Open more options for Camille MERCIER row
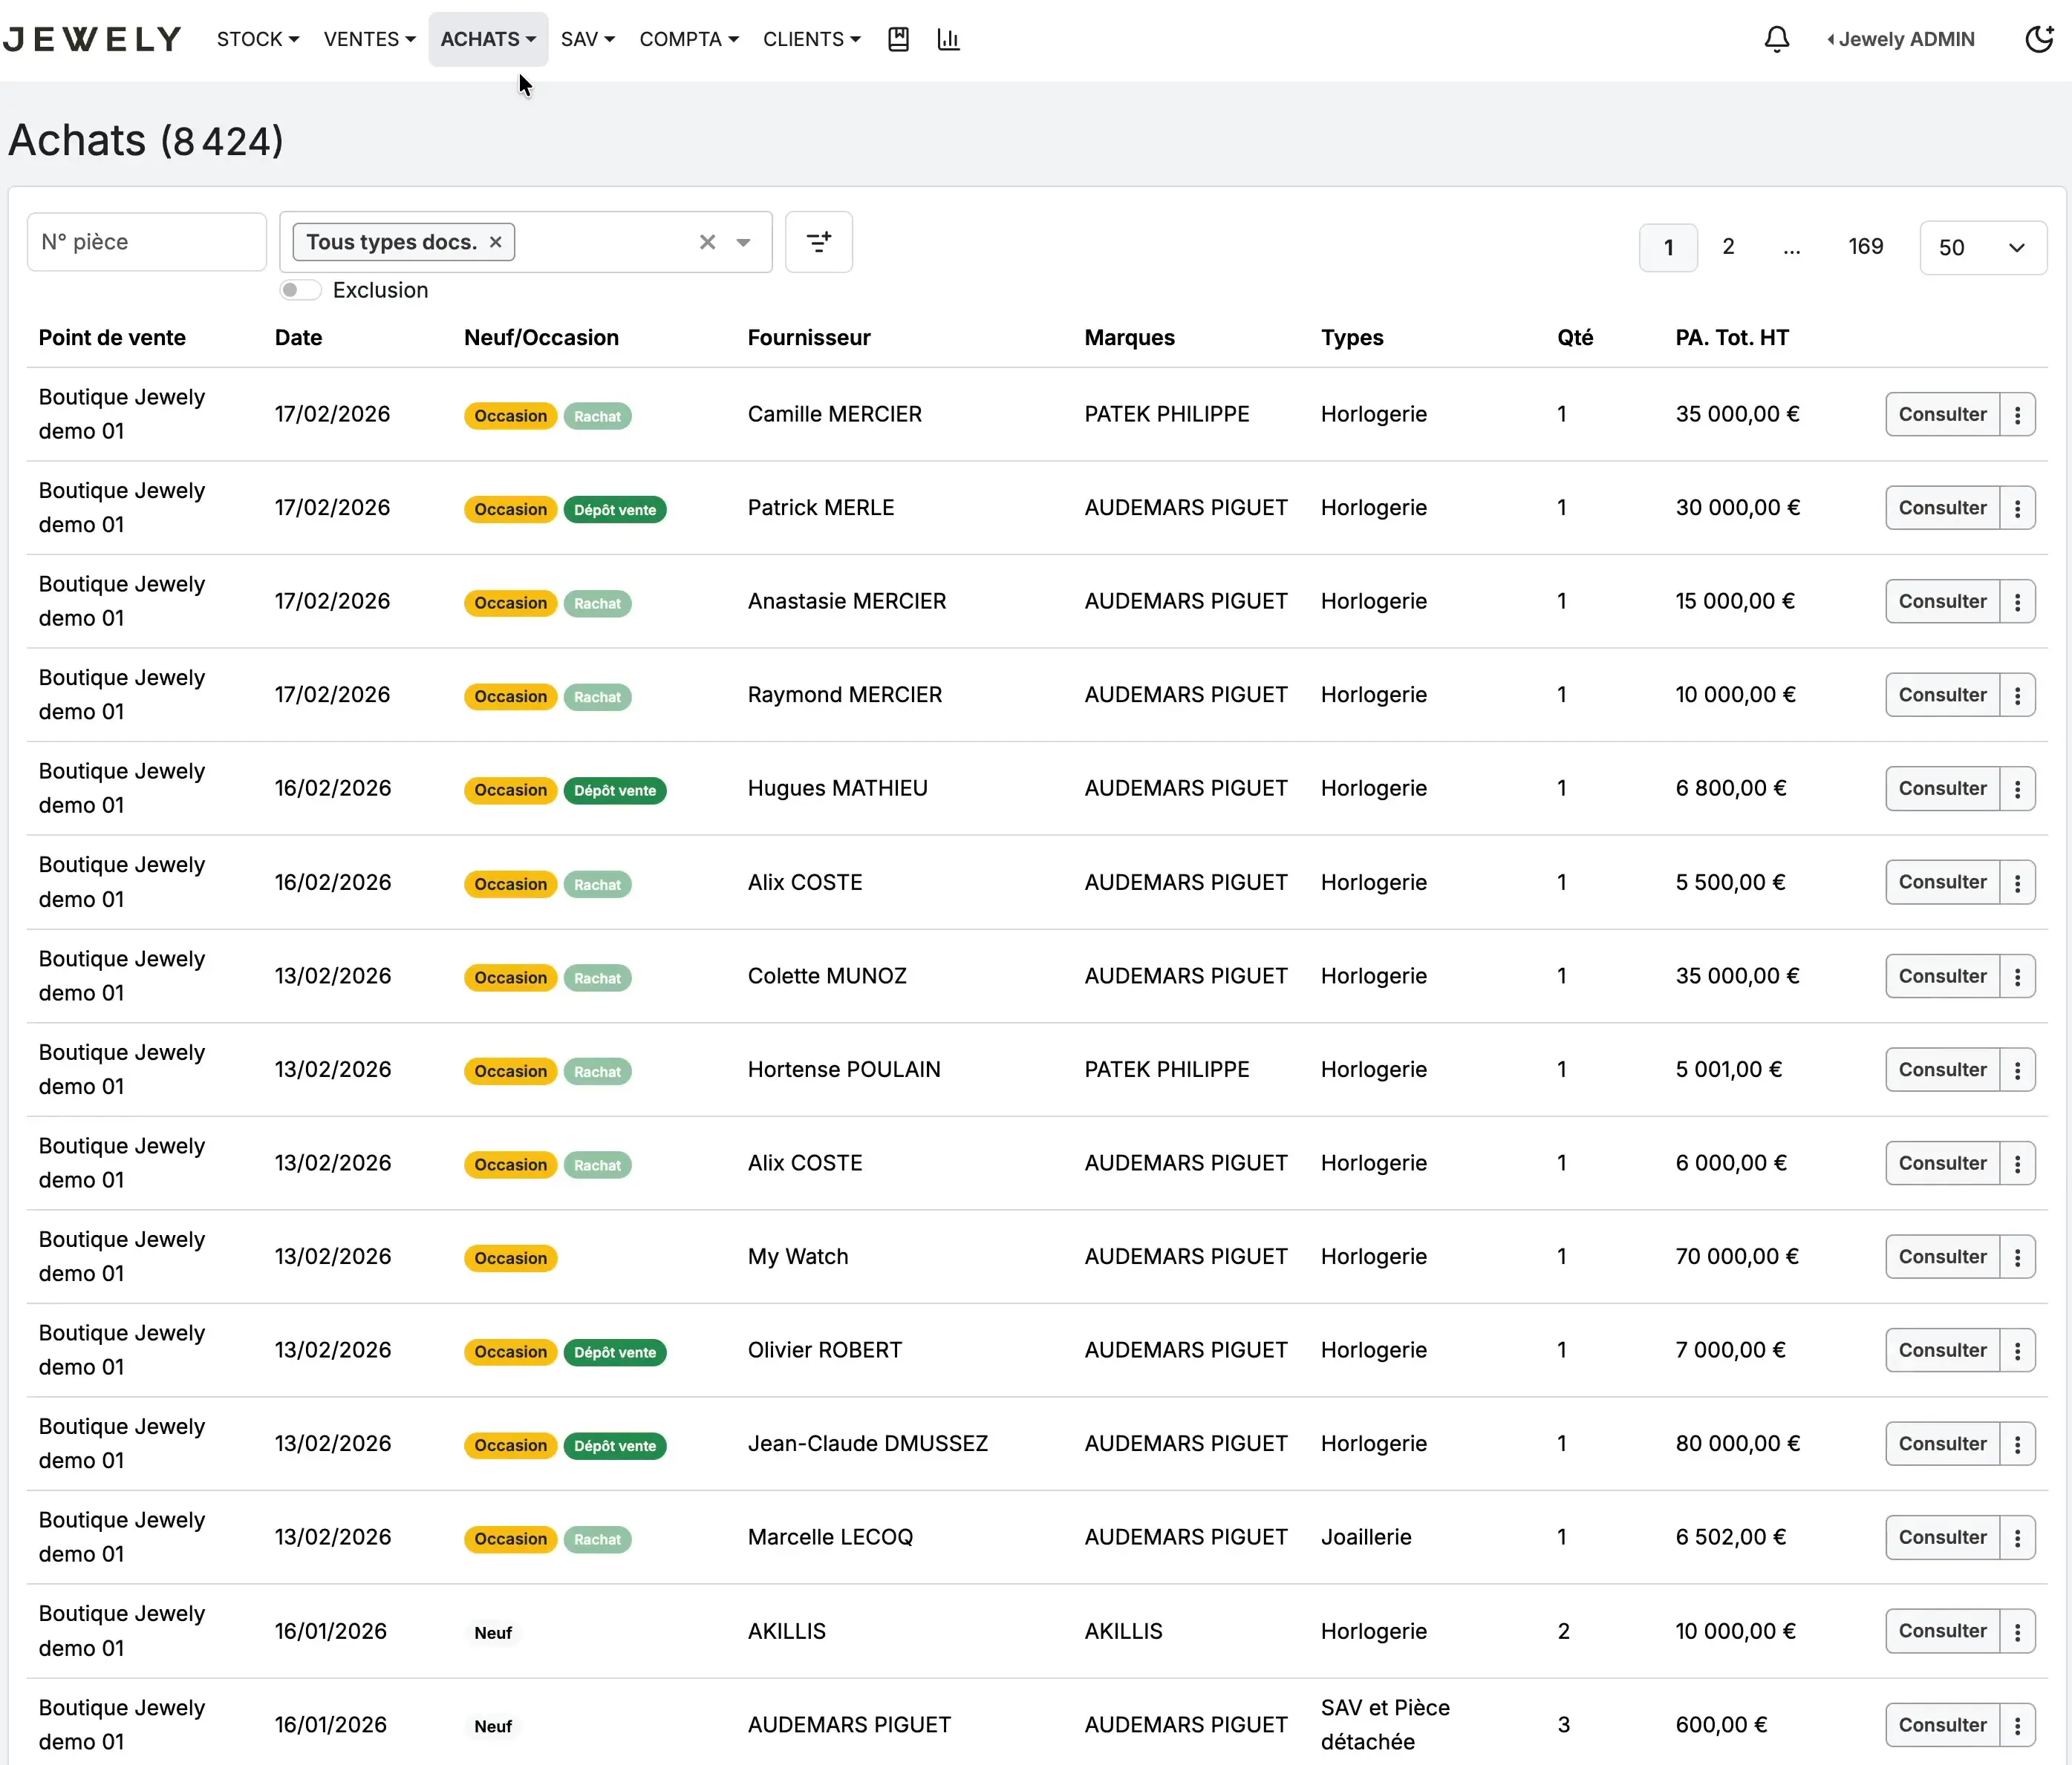Viewport: 2072px width, 1765px height. (2017, 413)
